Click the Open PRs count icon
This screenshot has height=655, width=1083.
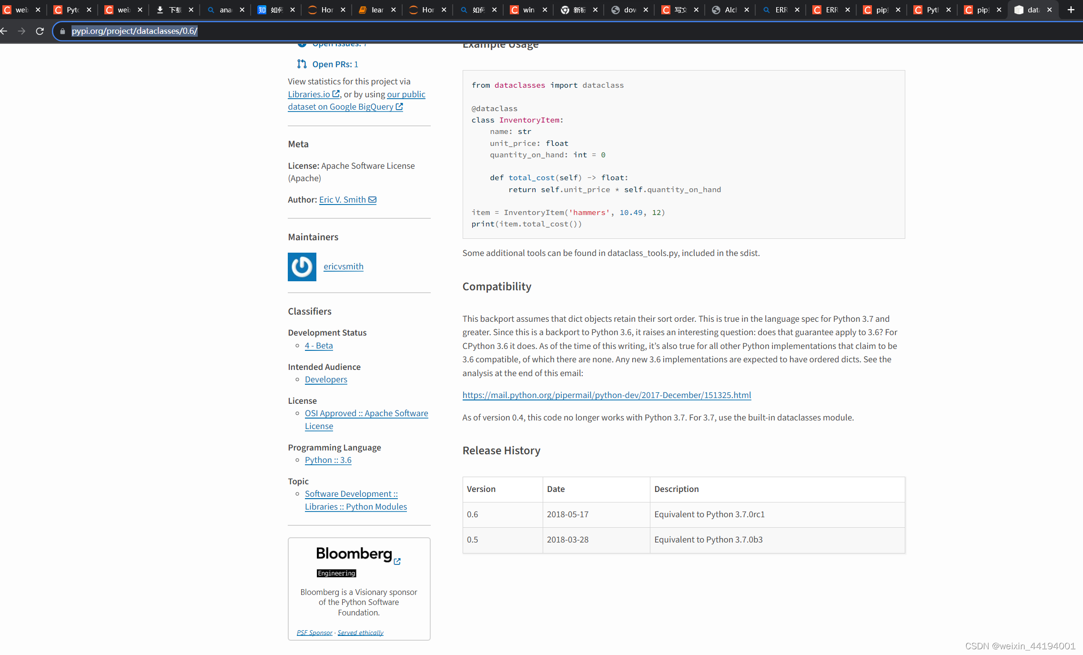[x=303, y=63]
